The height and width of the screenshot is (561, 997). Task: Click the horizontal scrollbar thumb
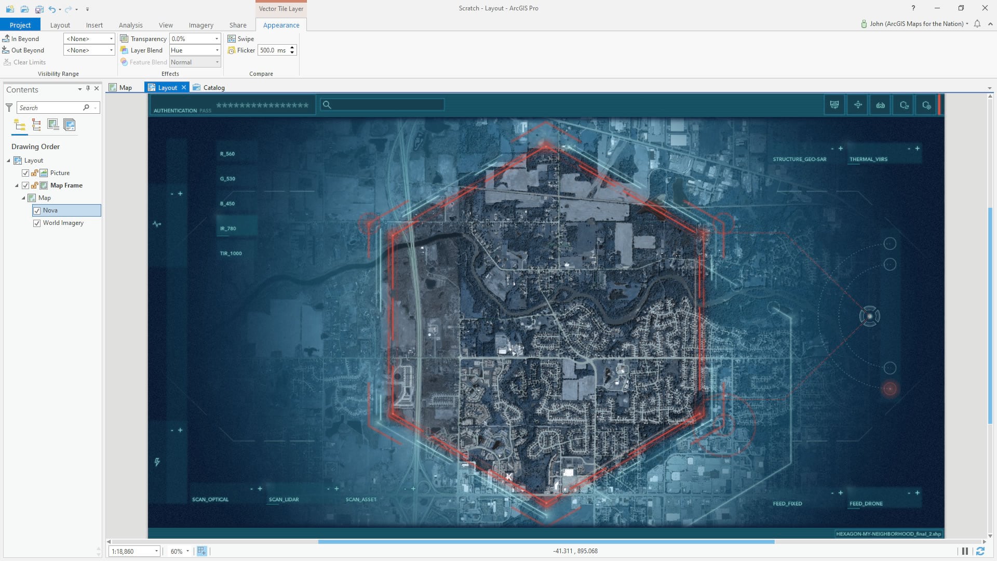(x=546, y=542)
